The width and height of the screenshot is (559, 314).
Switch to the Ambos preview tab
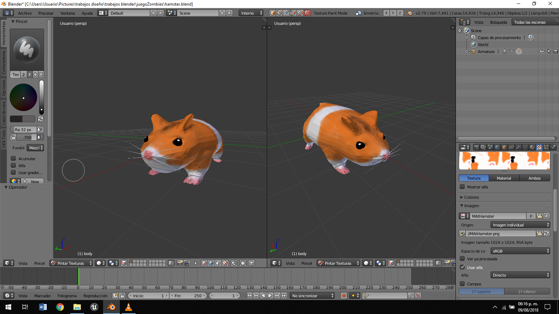535,178
